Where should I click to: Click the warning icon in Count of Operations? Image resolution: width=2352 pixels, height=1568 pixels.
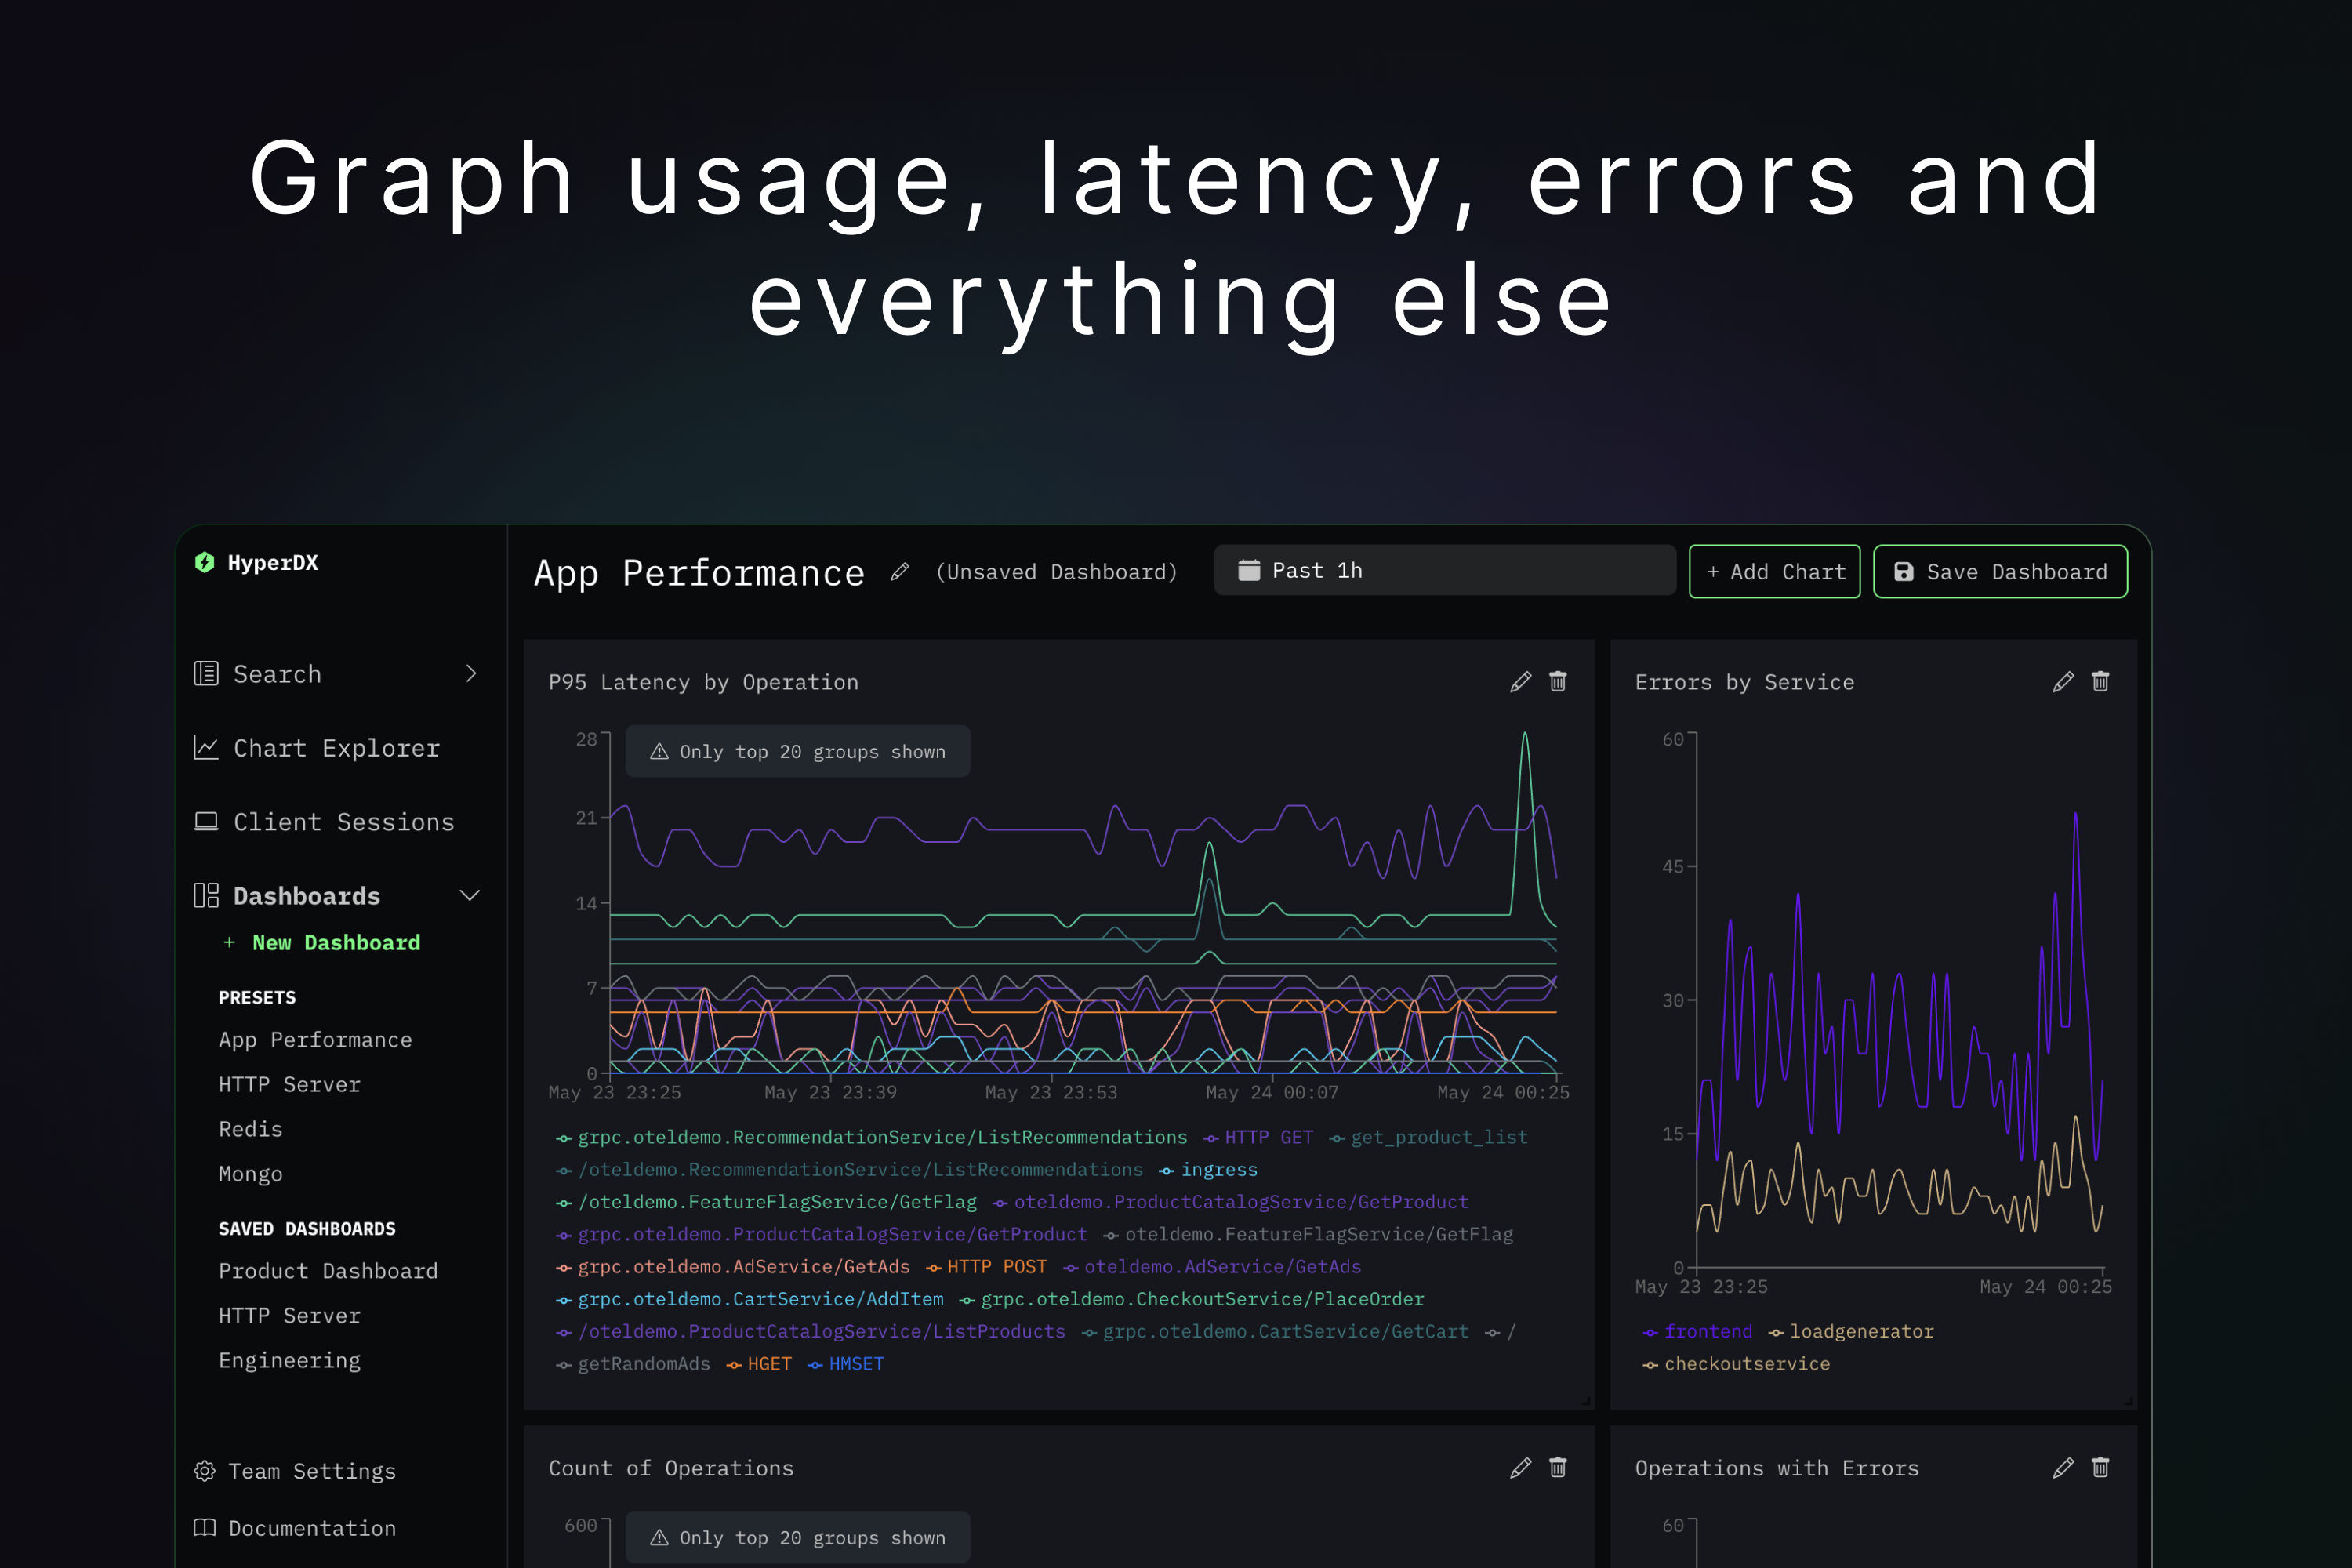click(x=659, y=1538)
